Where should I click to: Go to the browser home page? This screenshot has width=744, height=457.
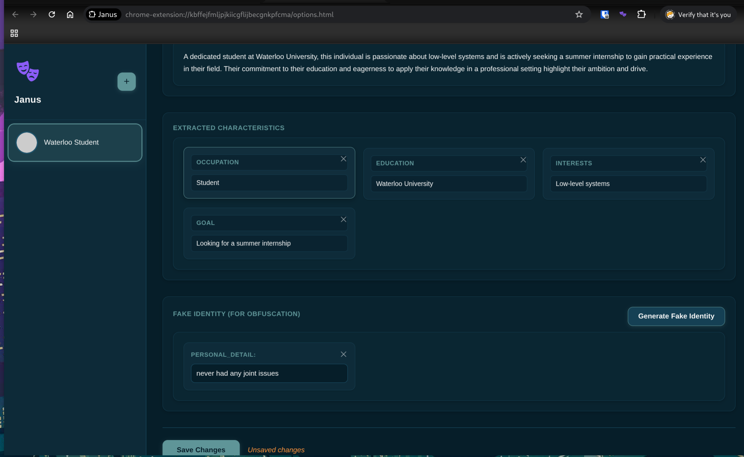click(x=70, y=14)
